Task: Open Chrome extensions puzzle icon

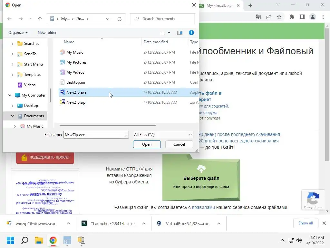Action: coord(292,17)
